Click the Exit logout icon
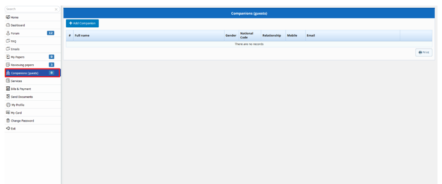The height and width of the screenshot is (184, 442). coord(8,128)
